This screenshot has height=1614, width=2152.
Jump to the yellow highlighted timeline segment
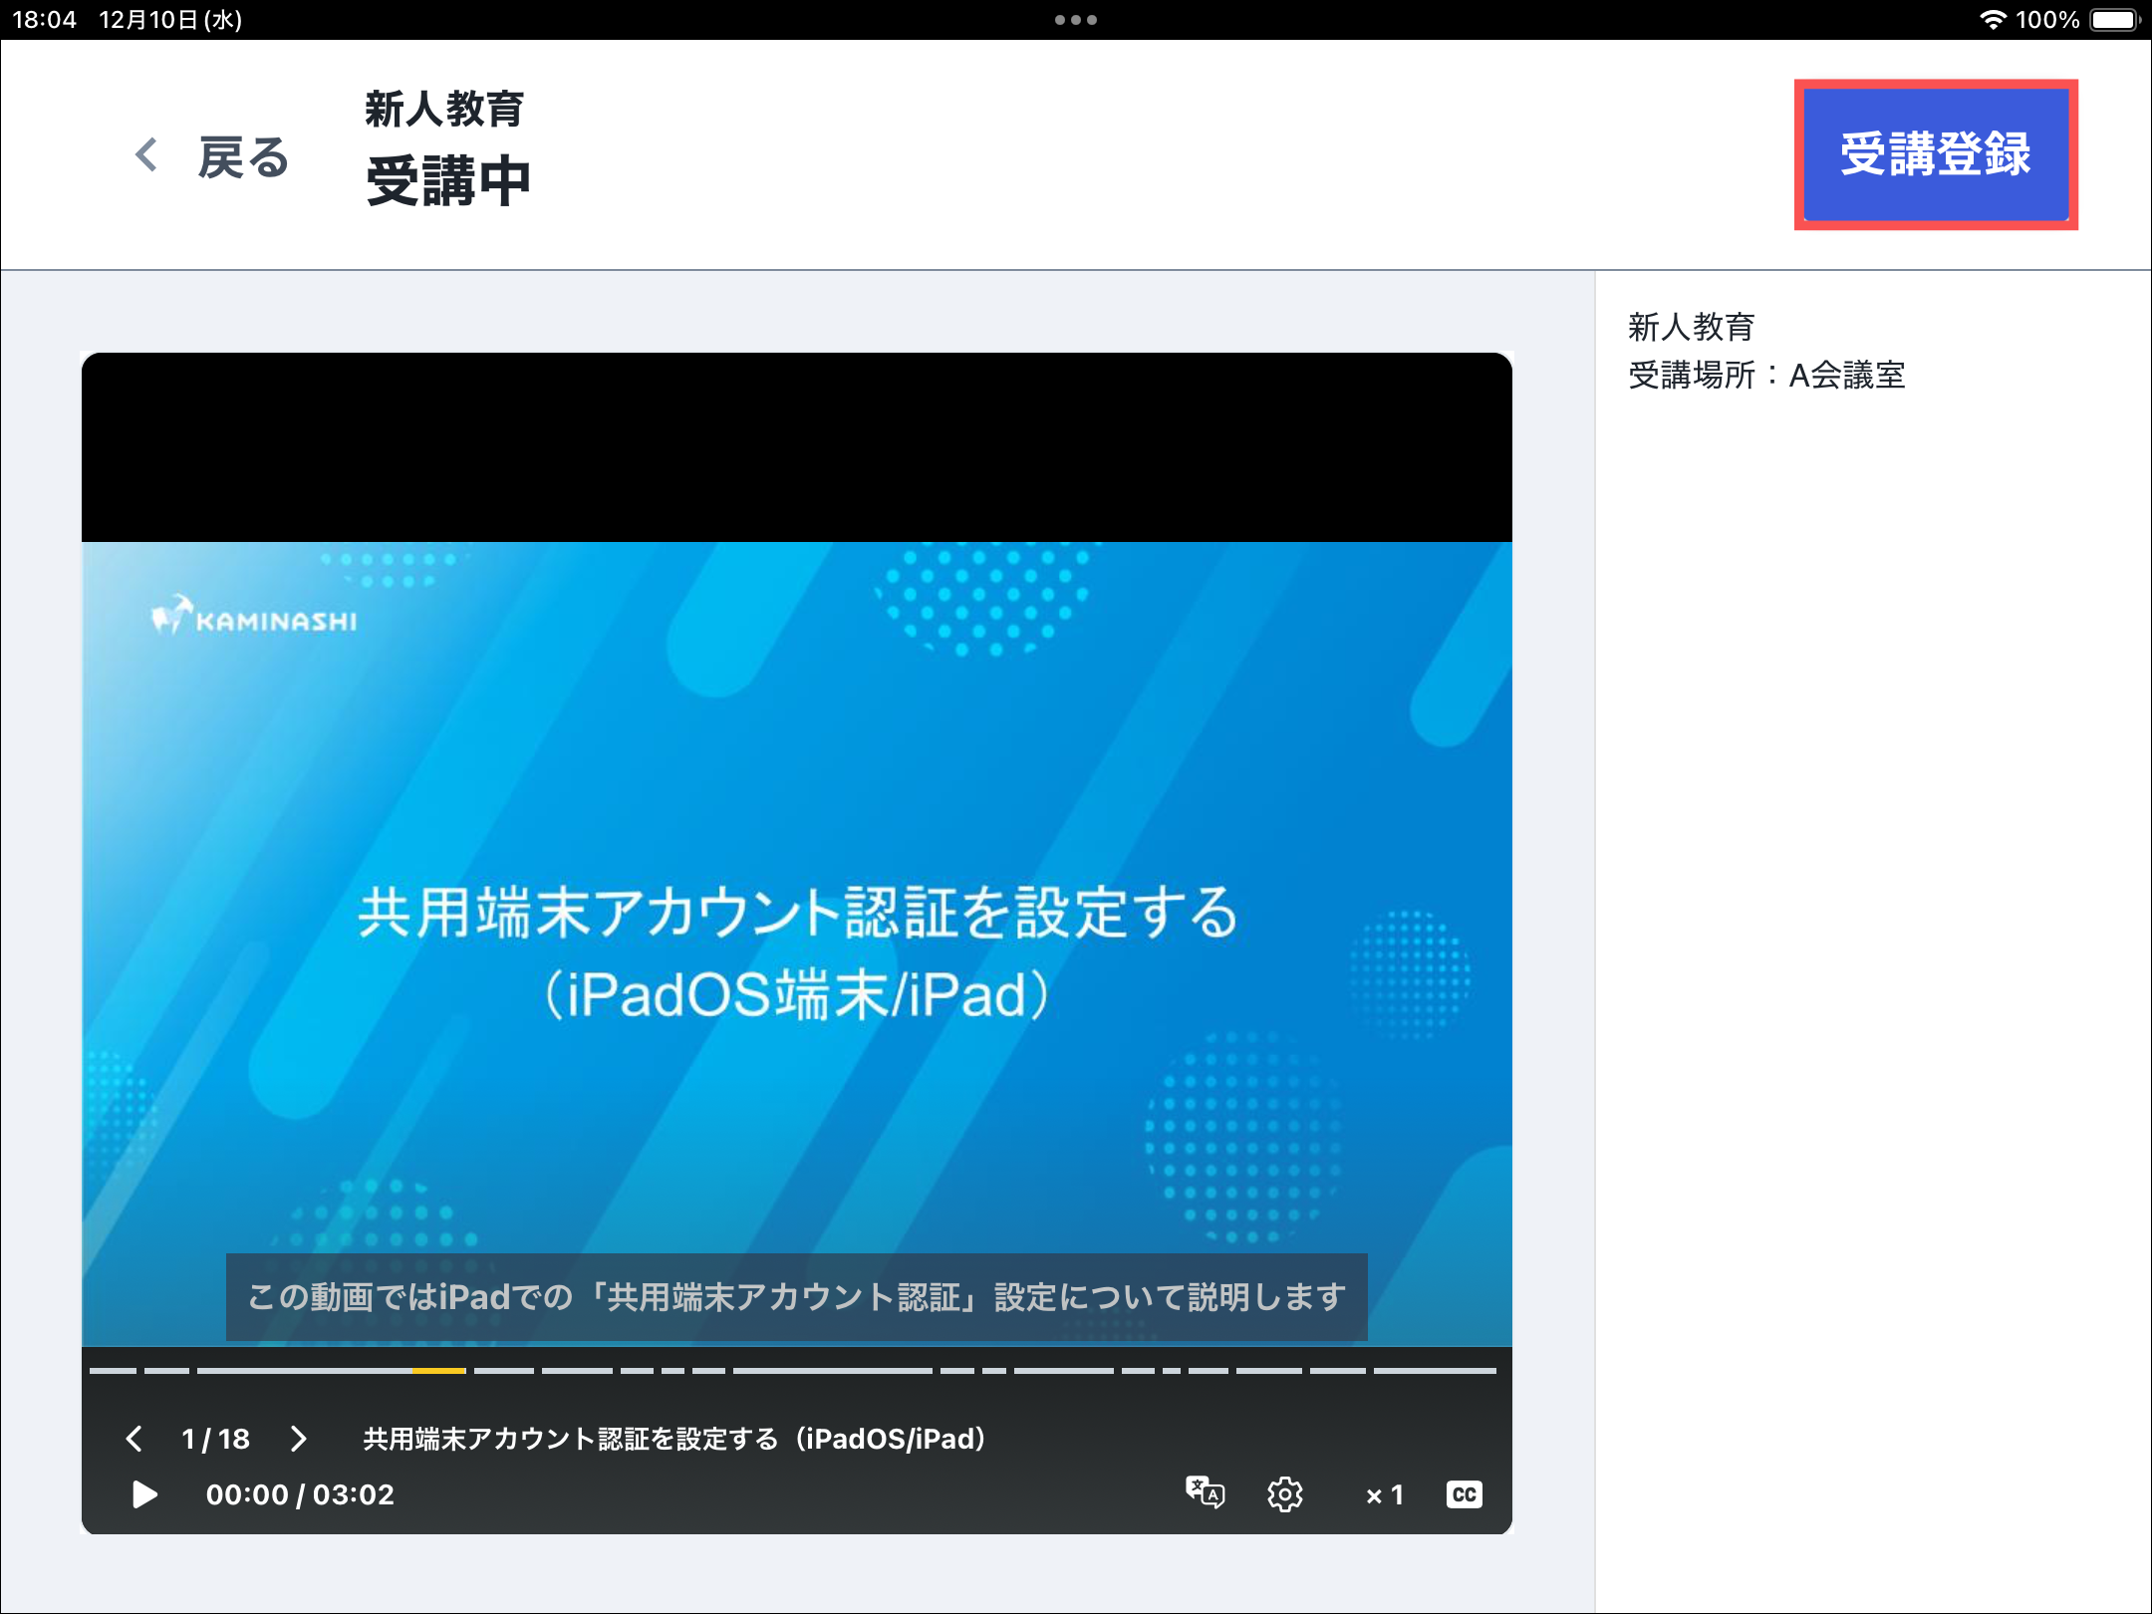pyautogui.click(x=438, y=1371)
